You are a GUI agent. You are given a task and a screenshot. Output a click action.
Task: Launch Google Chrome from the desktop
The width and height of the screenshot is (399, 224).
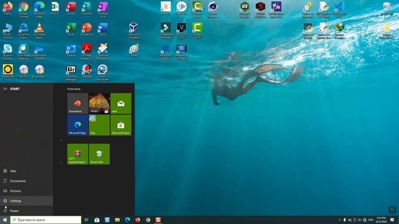24,10
